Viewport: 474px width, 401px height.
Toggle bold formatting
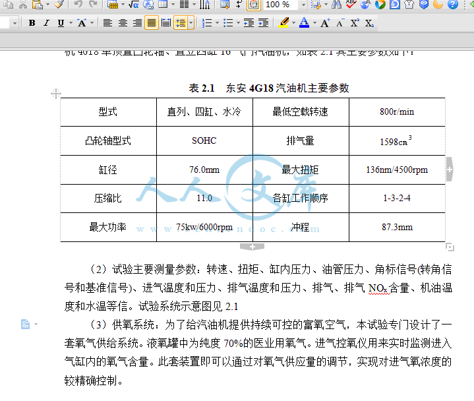point(32,23)
